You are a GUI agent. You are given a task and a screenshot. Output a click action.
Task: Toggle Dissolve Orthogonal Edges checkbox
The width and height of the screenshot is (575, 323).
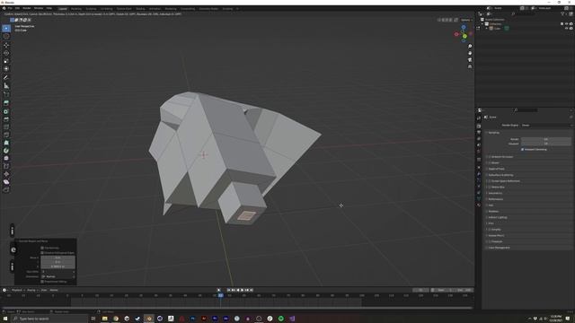click(x=42, y=253)
